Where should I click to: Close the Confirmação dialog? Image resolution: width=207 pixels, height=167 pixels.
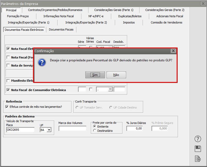tap(173, 51)
